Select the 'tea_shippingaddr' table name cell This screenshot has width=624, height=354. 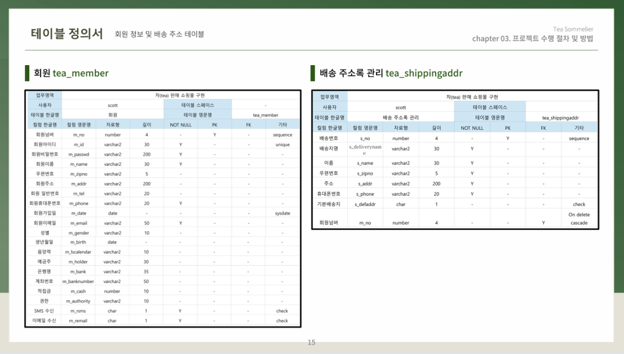(x=561, y=118)
